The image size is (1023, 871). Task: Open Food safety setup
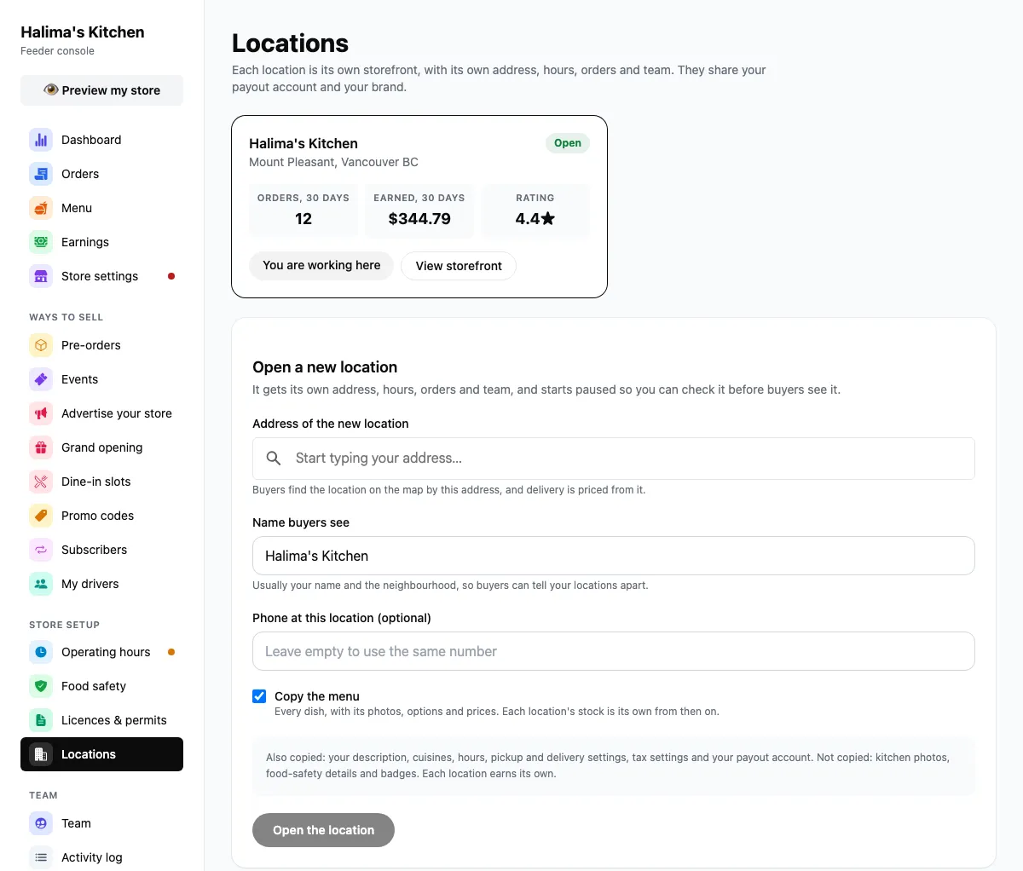(101, 686)
